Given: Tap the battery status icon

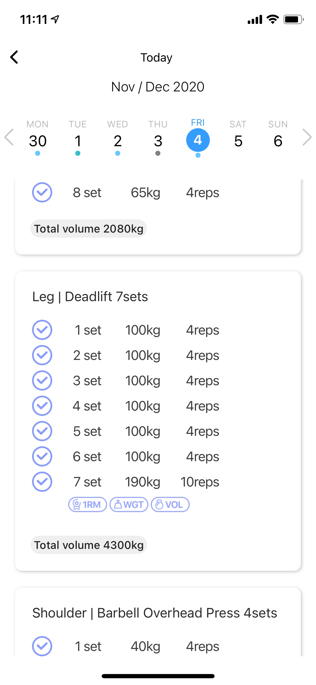Looking at the screenshot, I should click(293, 19).
